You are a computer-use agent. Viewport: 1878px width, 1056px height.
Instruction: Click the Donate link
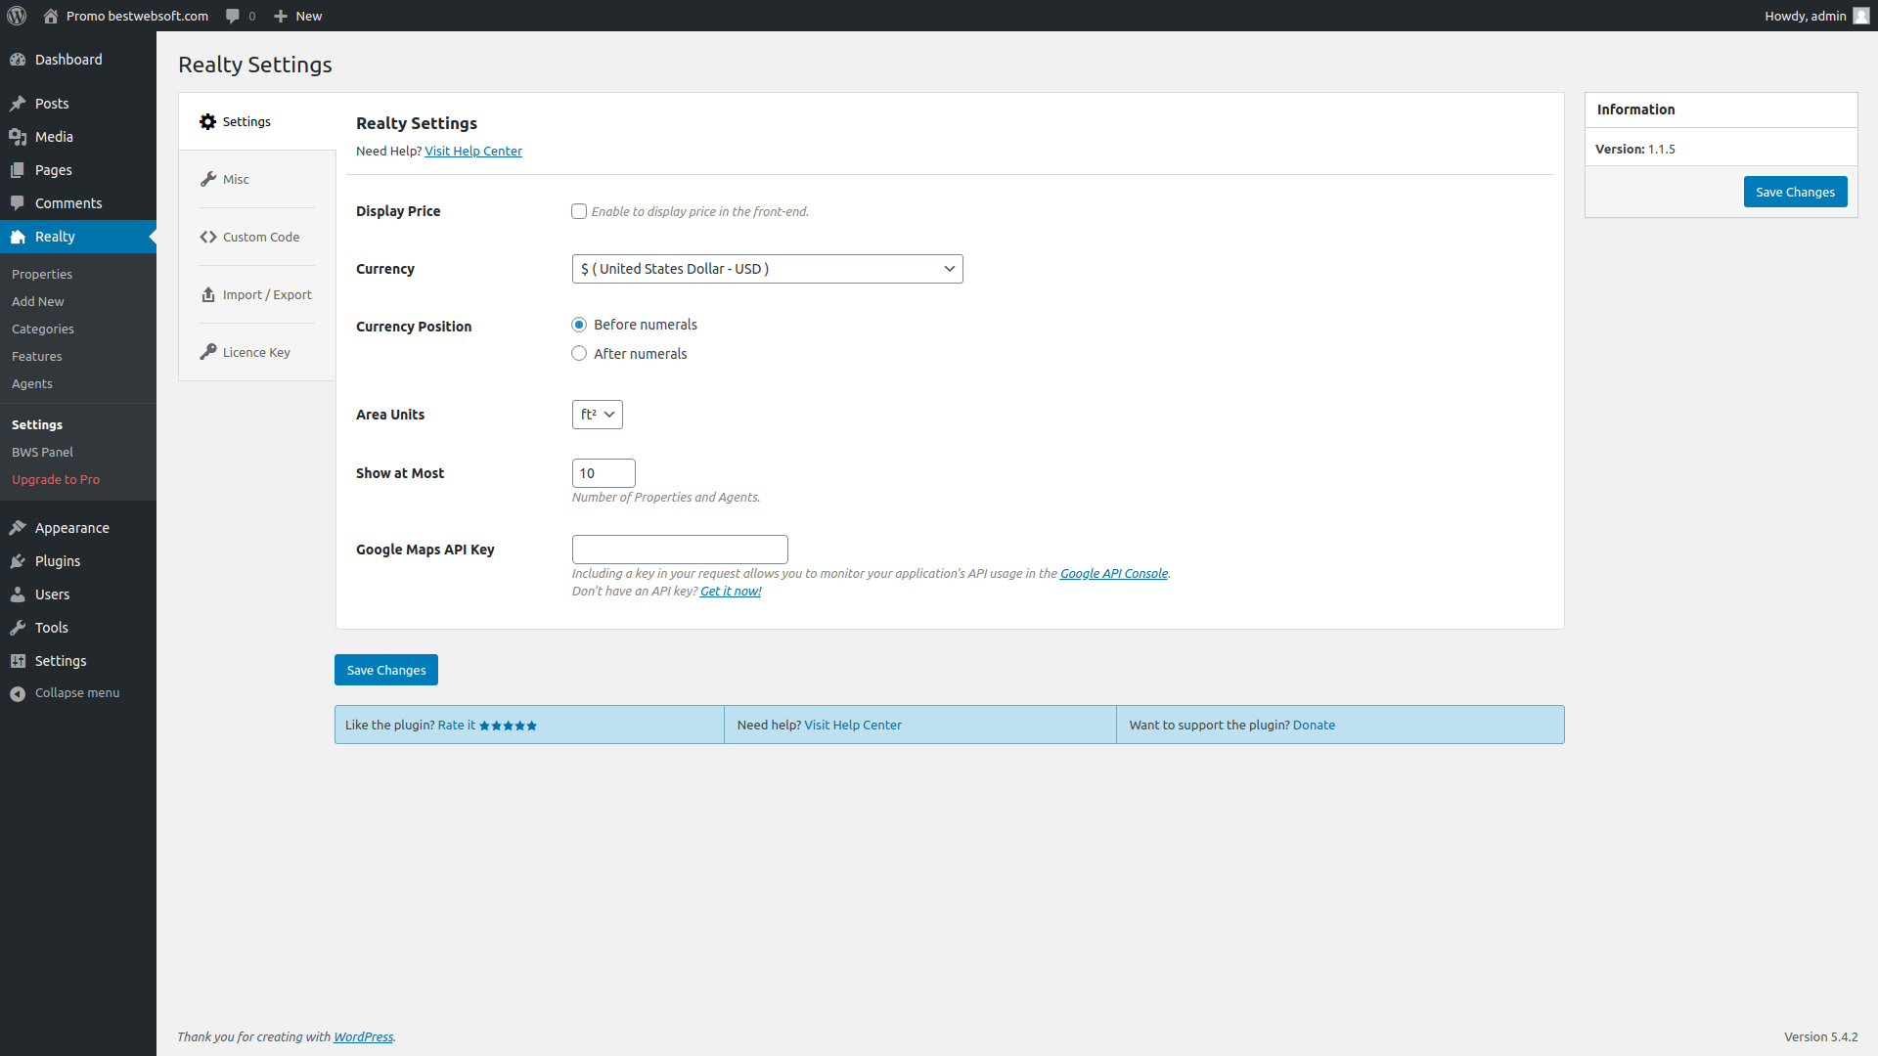point(1314,725)
